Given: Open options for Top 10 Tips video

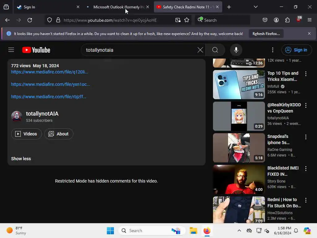Looking at the screenshot, I should click(306, 74).
